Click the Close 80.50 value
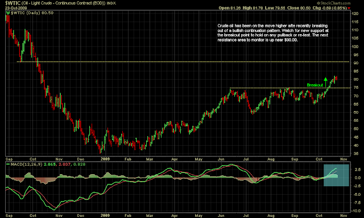Viewport: 364px width, 218px height. (299, 8)
